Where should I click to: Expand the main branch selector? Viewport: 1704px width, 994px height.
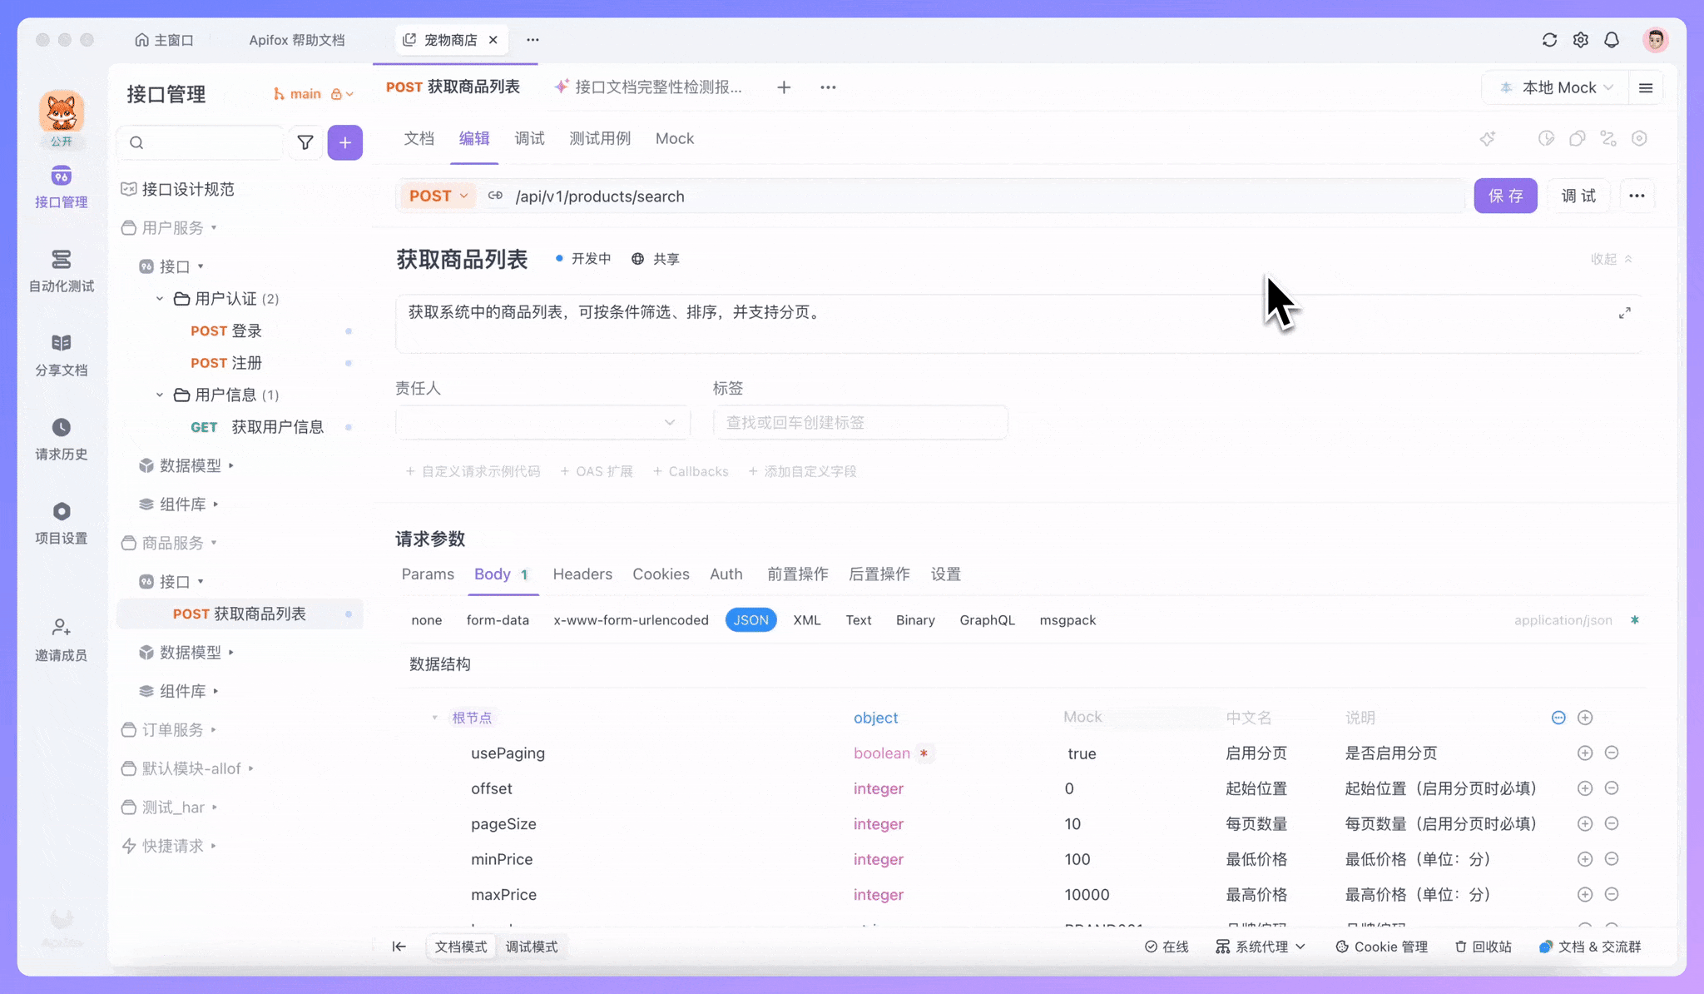click(313, 93)
